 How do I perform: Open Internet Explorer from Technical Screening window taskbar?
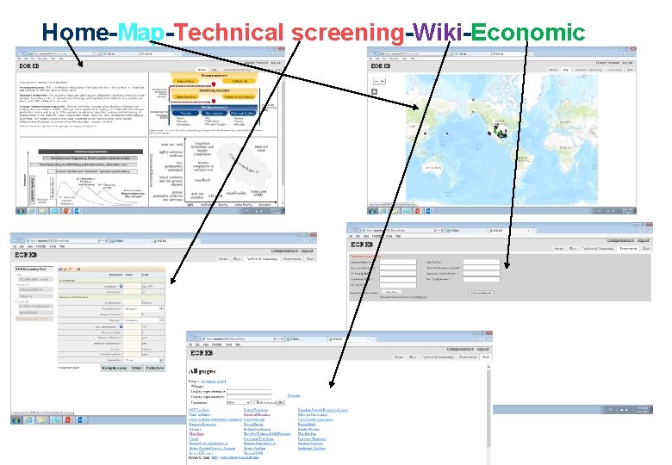(29, 419)
